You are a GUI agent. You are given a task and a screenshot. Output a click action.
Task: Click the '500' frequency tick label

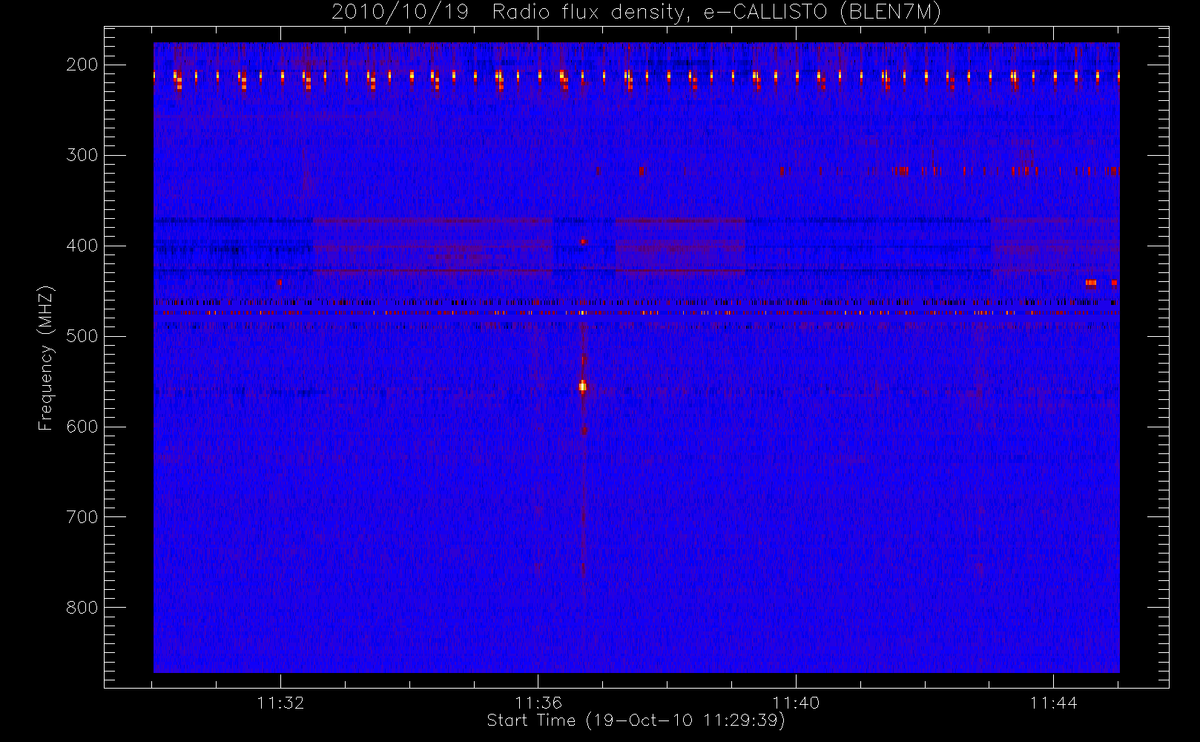click(82, 336)
